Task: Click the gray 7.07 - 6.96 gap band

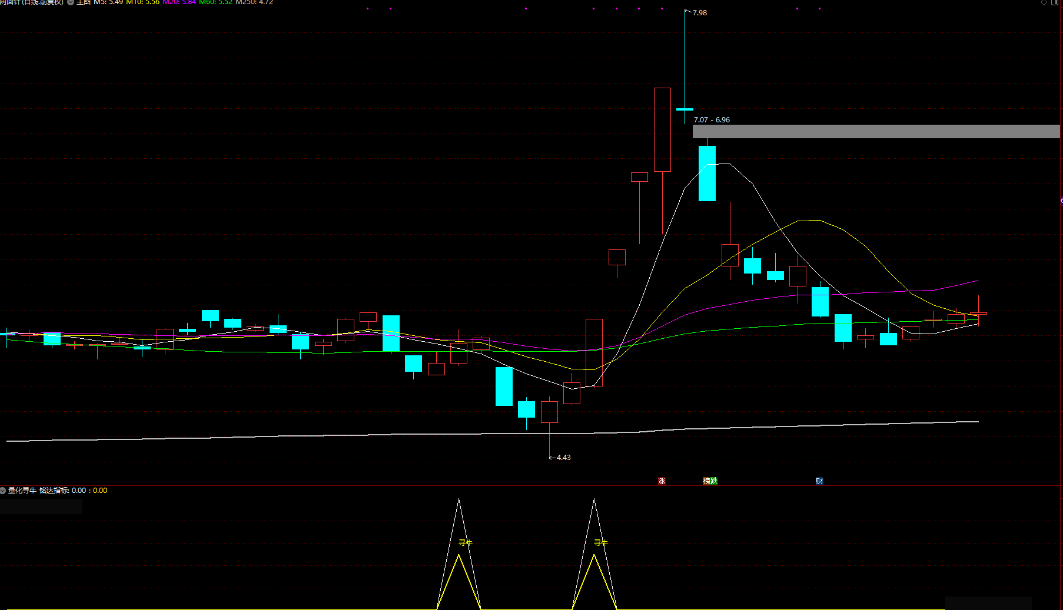Action: click(876, 131)
